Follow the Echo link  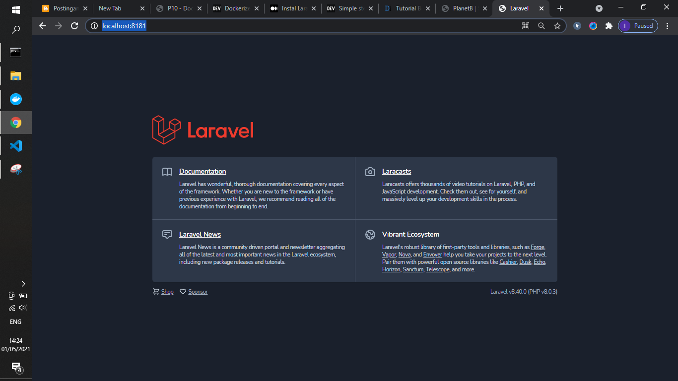coord(540,262)
